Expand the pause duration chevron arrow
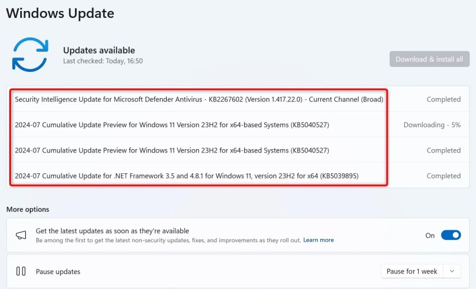The width and height of the screenshot is (476, 289). point(452,271)
